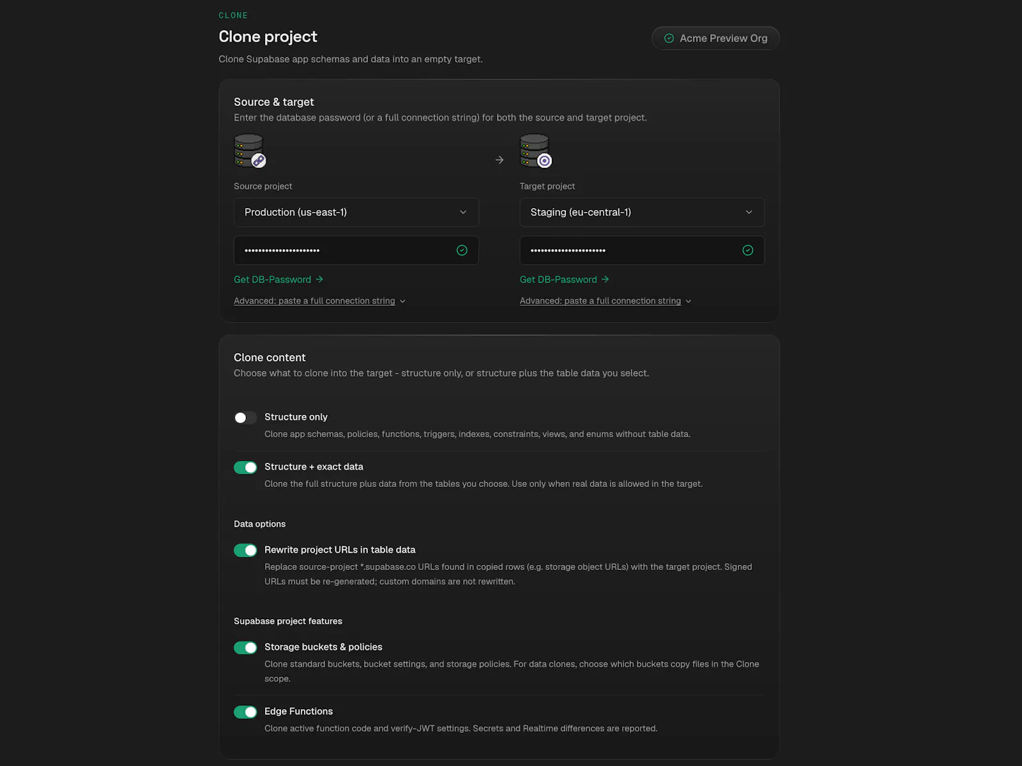Click the arrow between source and target
Image resolution: width=1022 pixels, height=766 pixels.
tap(500, 160)
